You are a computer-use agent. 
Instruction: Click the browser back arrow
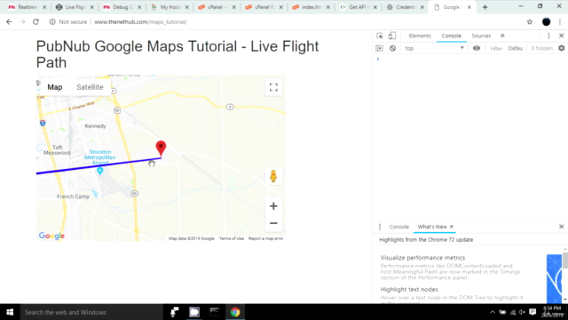pyautogui.click(x=9, y=21)
